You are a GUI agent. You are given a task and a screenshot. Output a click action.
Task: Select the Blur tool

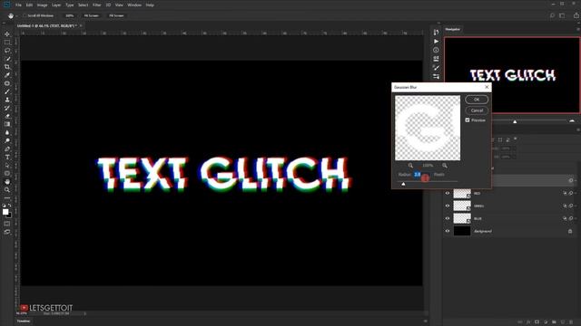pos(7,133)
